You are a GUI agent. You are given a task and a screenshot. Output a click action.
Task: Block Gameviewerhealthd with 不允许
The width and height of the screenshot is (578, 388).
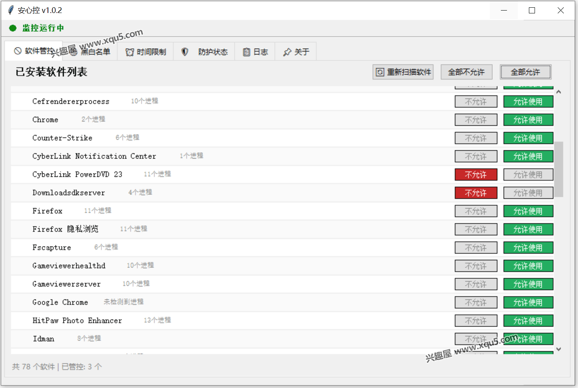(x=476, y=266)
